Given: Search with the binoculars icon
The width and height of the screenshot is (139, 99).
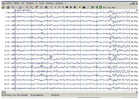Looking at the screenshot, I should 84,7.
